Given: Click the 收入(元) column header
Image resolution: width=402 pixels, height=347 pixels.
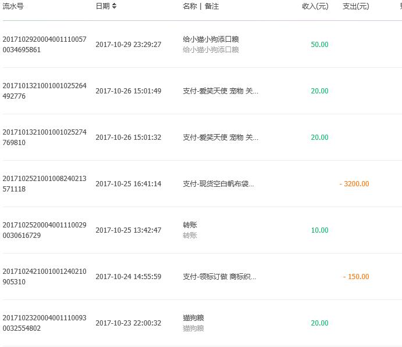Looking at the screenshot, I should (315, 6).
